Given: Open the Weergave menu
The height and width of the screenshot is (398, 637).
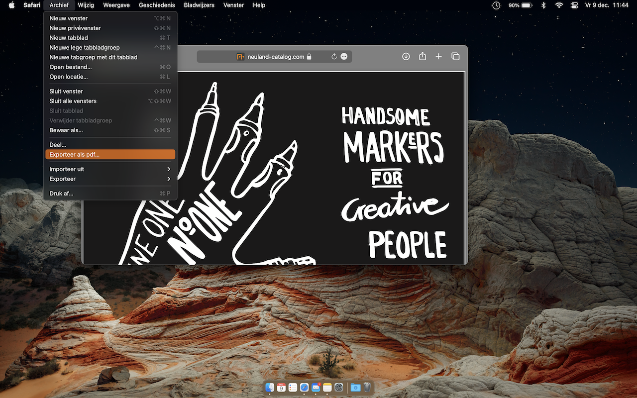Looking at the screenshot, I should [115, 5].
